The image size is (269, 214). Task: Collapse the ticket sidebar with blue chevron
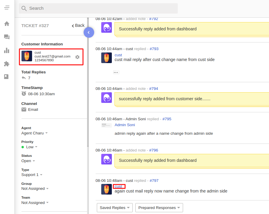point(89,32)
